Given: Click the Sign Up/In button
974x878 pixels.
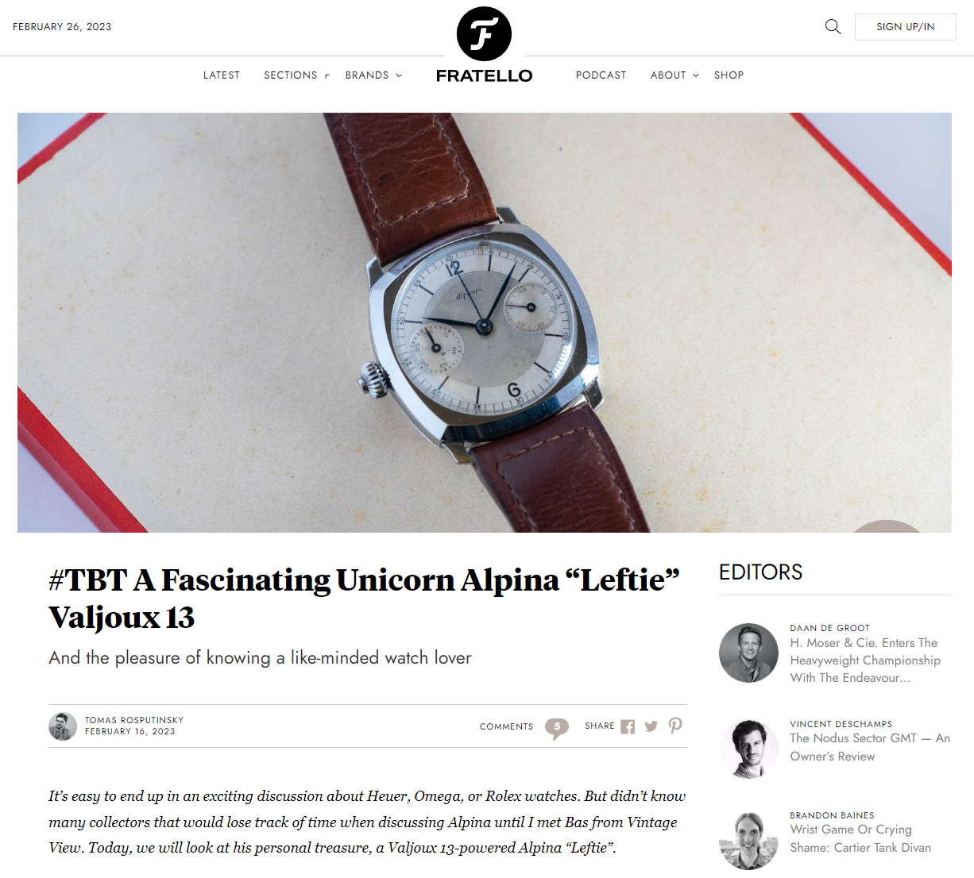Looking at the screenshot, I should coord(906,27).
